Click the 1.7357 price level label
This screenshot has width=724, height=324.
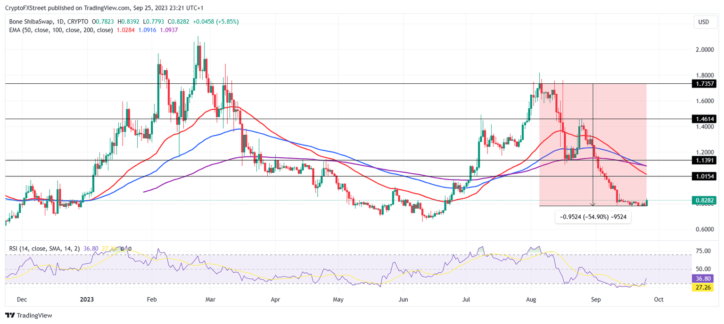tap(706, 84)
